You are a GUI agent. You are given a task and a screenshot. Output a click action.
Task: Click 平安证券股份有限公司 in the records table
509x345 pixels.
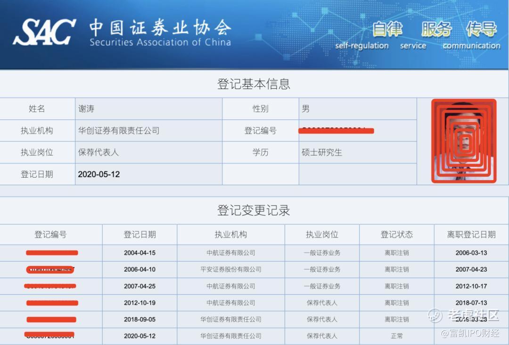tap(231, 270)
